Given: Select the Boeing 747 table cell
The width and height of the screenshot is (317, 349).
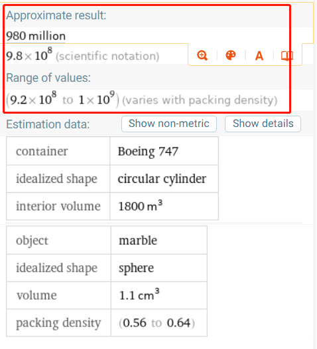Looking at the screenshot, I should (x=164, y=151).
